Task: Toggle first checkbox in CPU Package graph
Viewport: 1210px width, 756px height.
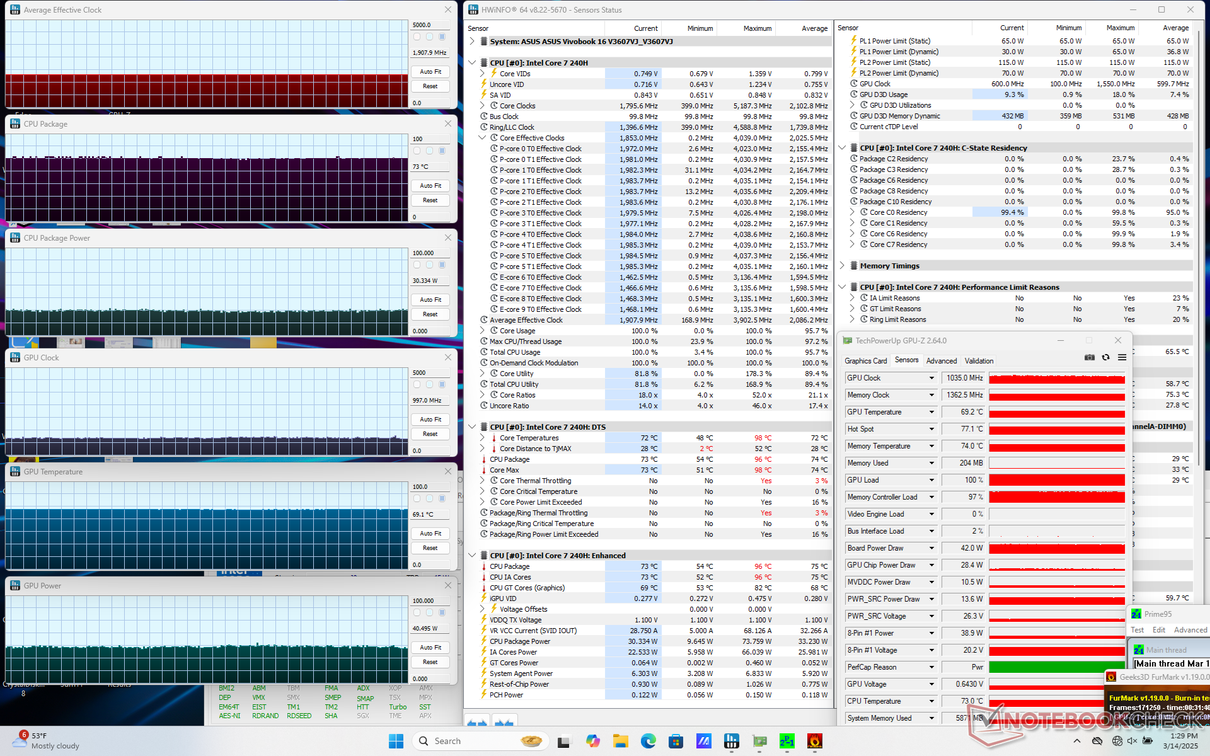Action: coord(417,151)
